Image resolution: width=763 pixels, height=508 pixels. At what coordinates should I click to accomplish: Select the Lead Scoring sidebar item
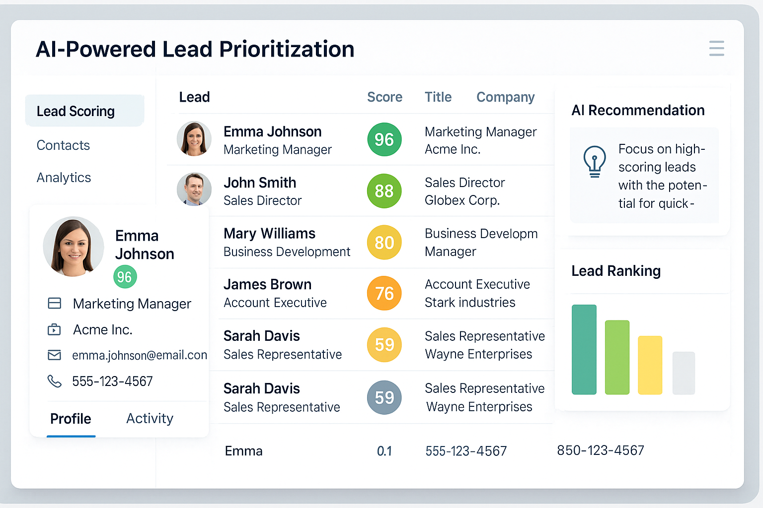(76, 111)
